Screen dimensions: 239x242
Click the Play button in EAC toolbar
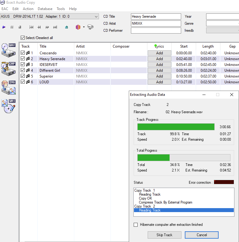(x=4, y=27)
